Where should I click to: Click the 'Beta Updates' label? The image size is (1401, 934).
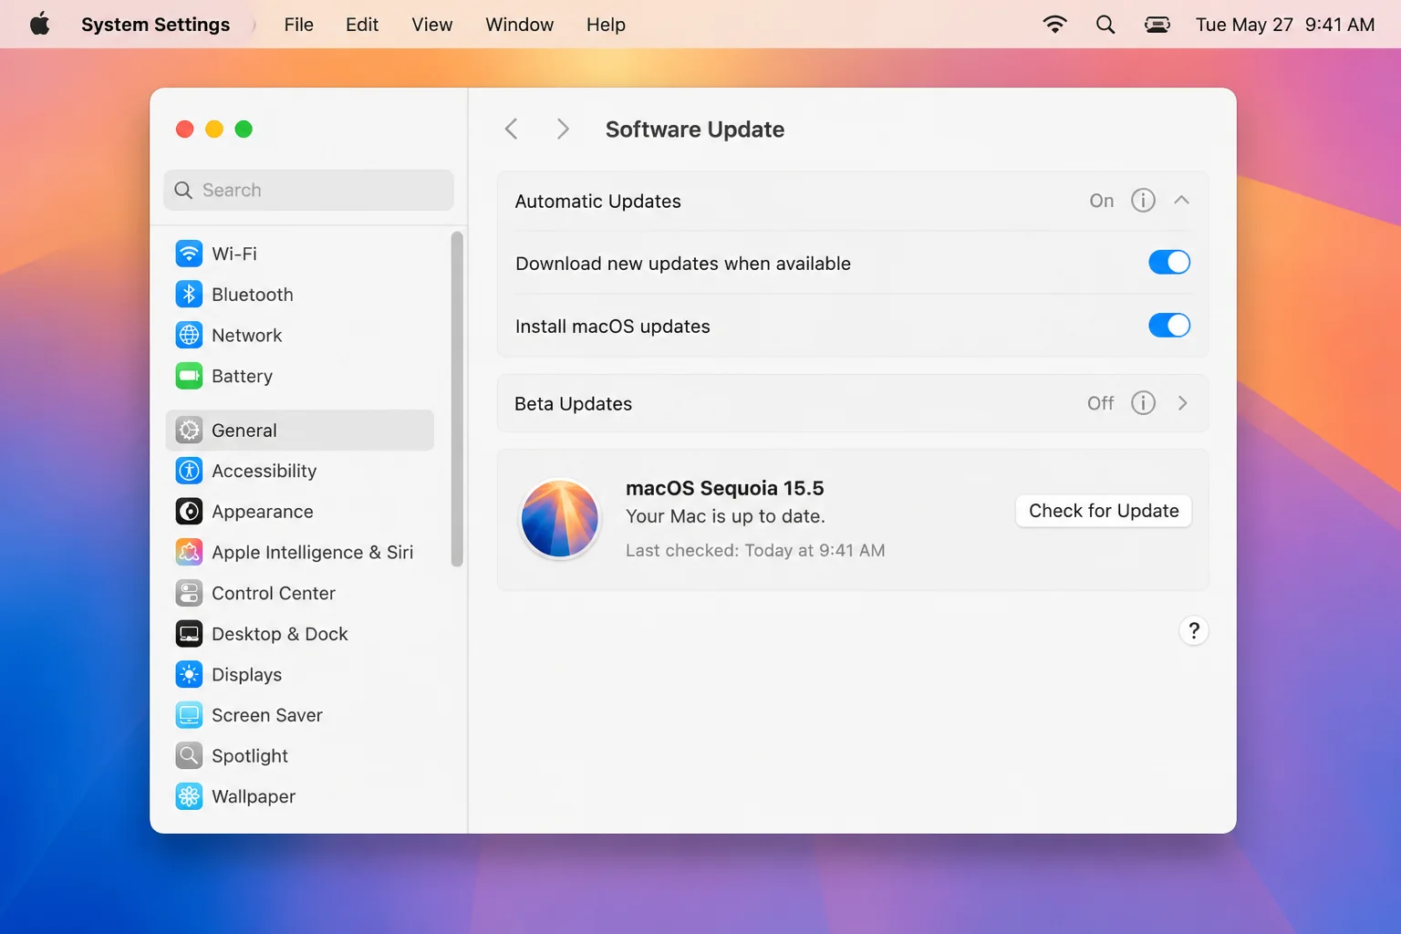coord(574,403)
